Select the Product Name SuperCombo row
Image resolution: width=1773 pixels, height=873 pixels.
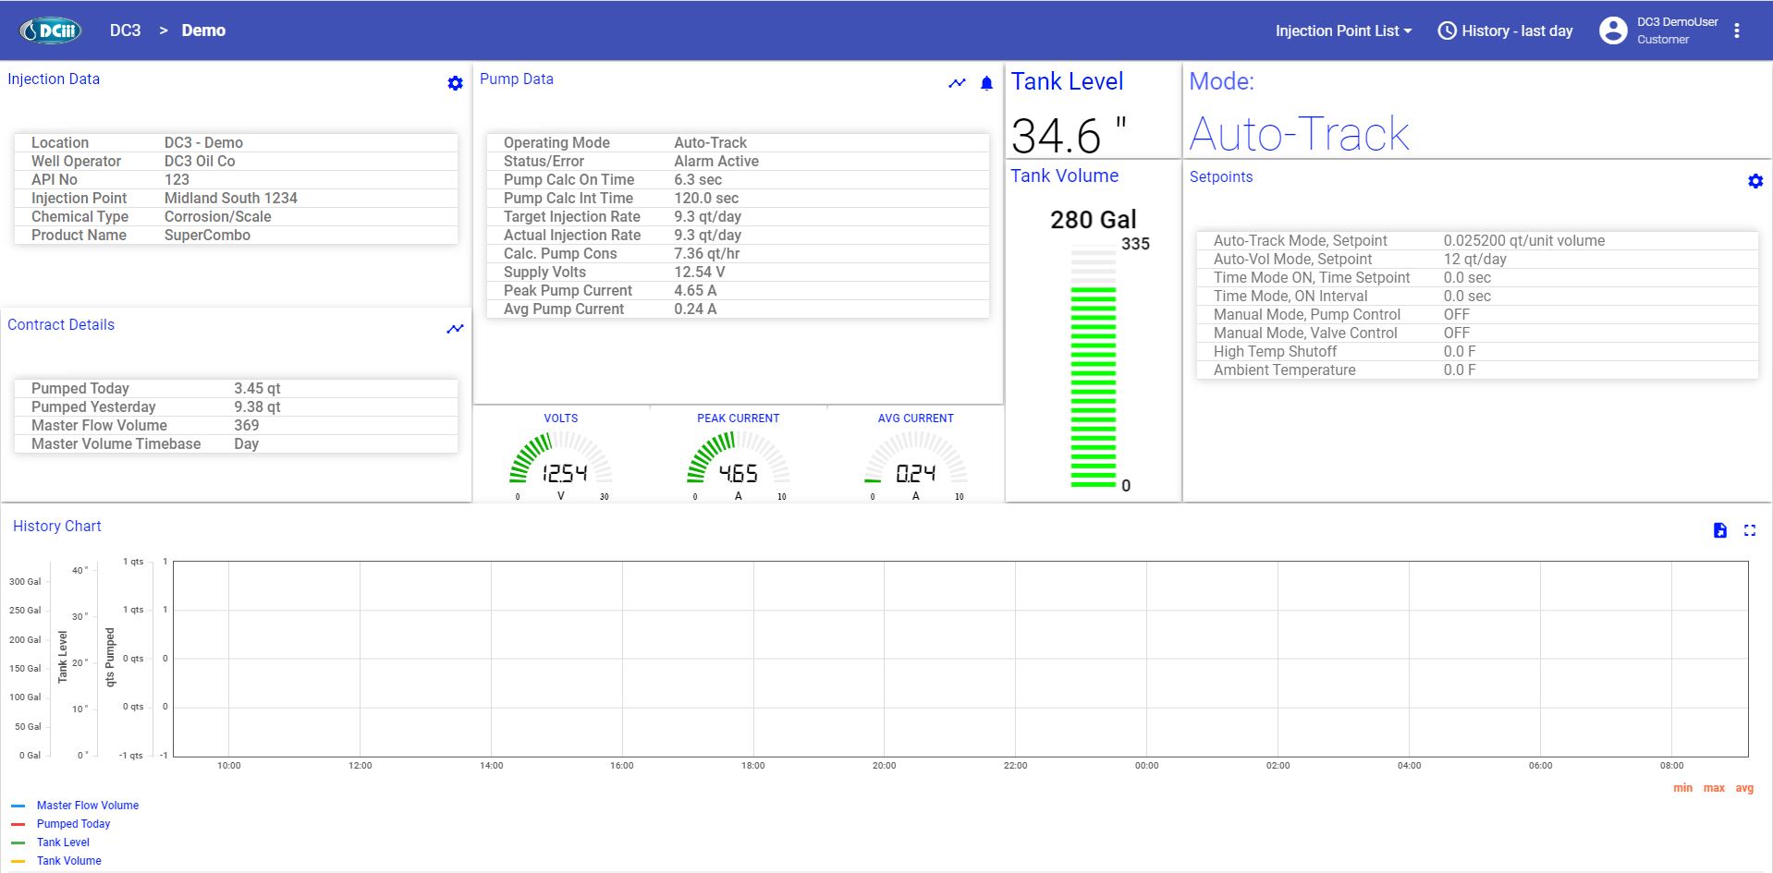point(236,236)
